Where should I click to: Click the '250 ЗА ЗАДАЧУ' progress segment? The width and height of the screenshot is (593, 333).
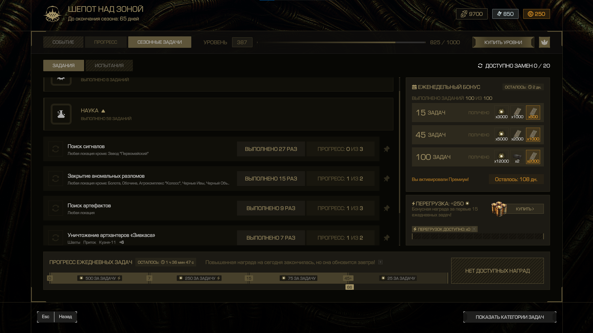pos(199,278)
